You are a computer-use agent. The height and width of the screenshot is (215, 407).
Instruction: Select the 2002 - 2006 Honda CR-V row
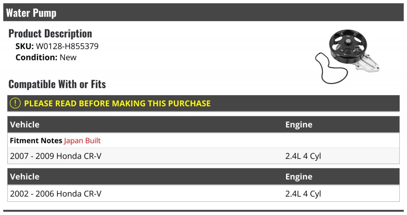[x=203, y=194]
